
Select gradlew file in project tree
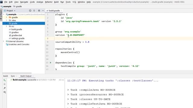14,32
